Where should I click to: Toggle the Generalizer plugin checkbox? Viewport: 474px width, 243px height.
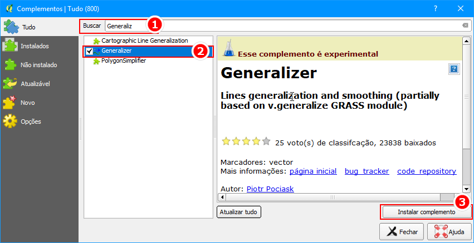coord(89,51)
